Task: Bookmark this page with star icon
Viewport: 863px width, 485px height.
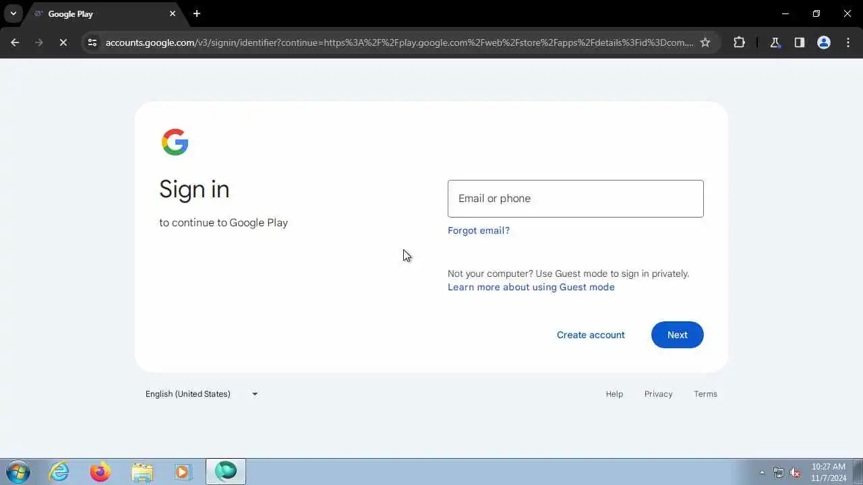Action: coord(705,42)
